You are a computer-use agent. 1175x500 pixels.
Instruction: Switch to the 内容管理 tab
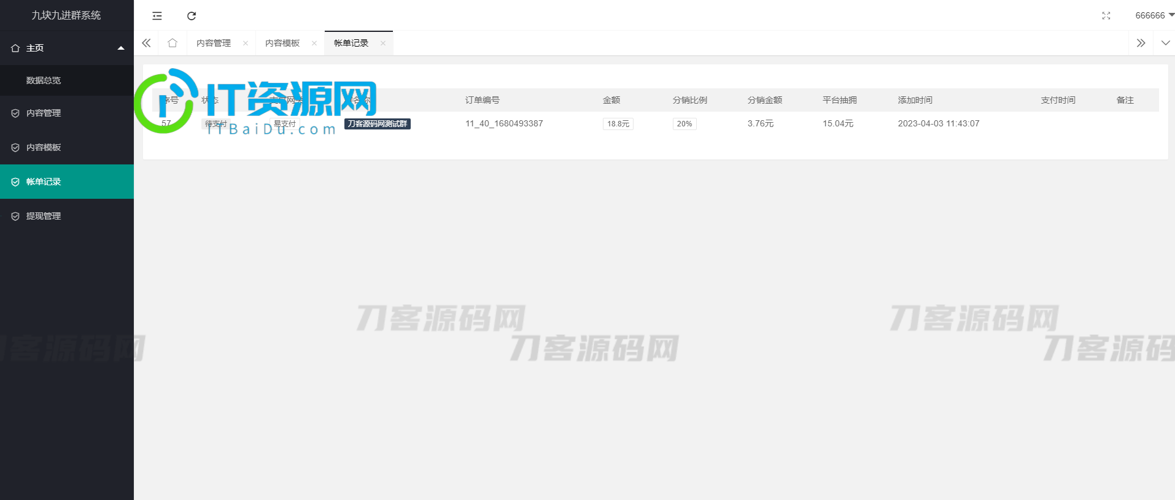point(214,43)
